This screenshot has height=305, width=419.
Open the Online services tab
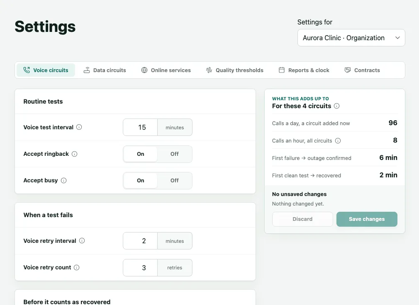click(166, 70)
